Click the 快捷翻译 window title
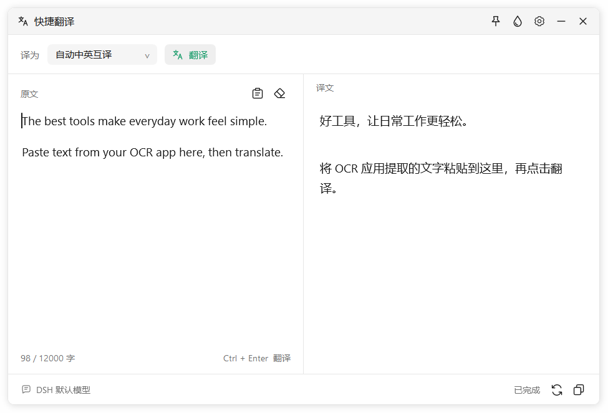The height and width of the screenshot is (413, 608). coord(54,22)
